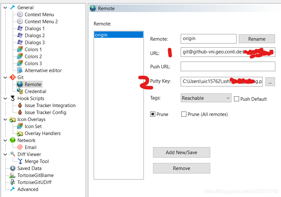The height and width of the screenshot is (197, 281).
Task: Click the Context Menu 2 gear icon
Action: (20, 21)
